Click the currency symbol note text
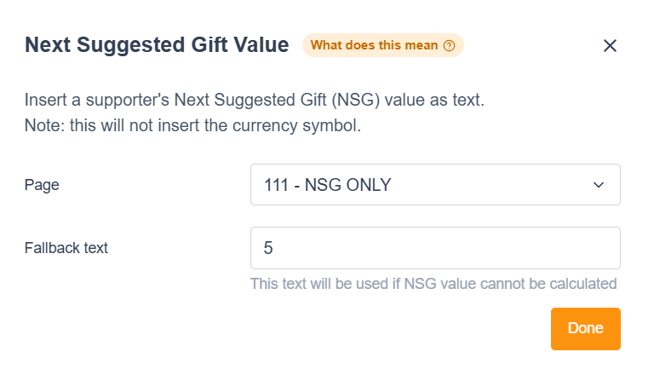 pyautogui.click(x=194, y=127)
